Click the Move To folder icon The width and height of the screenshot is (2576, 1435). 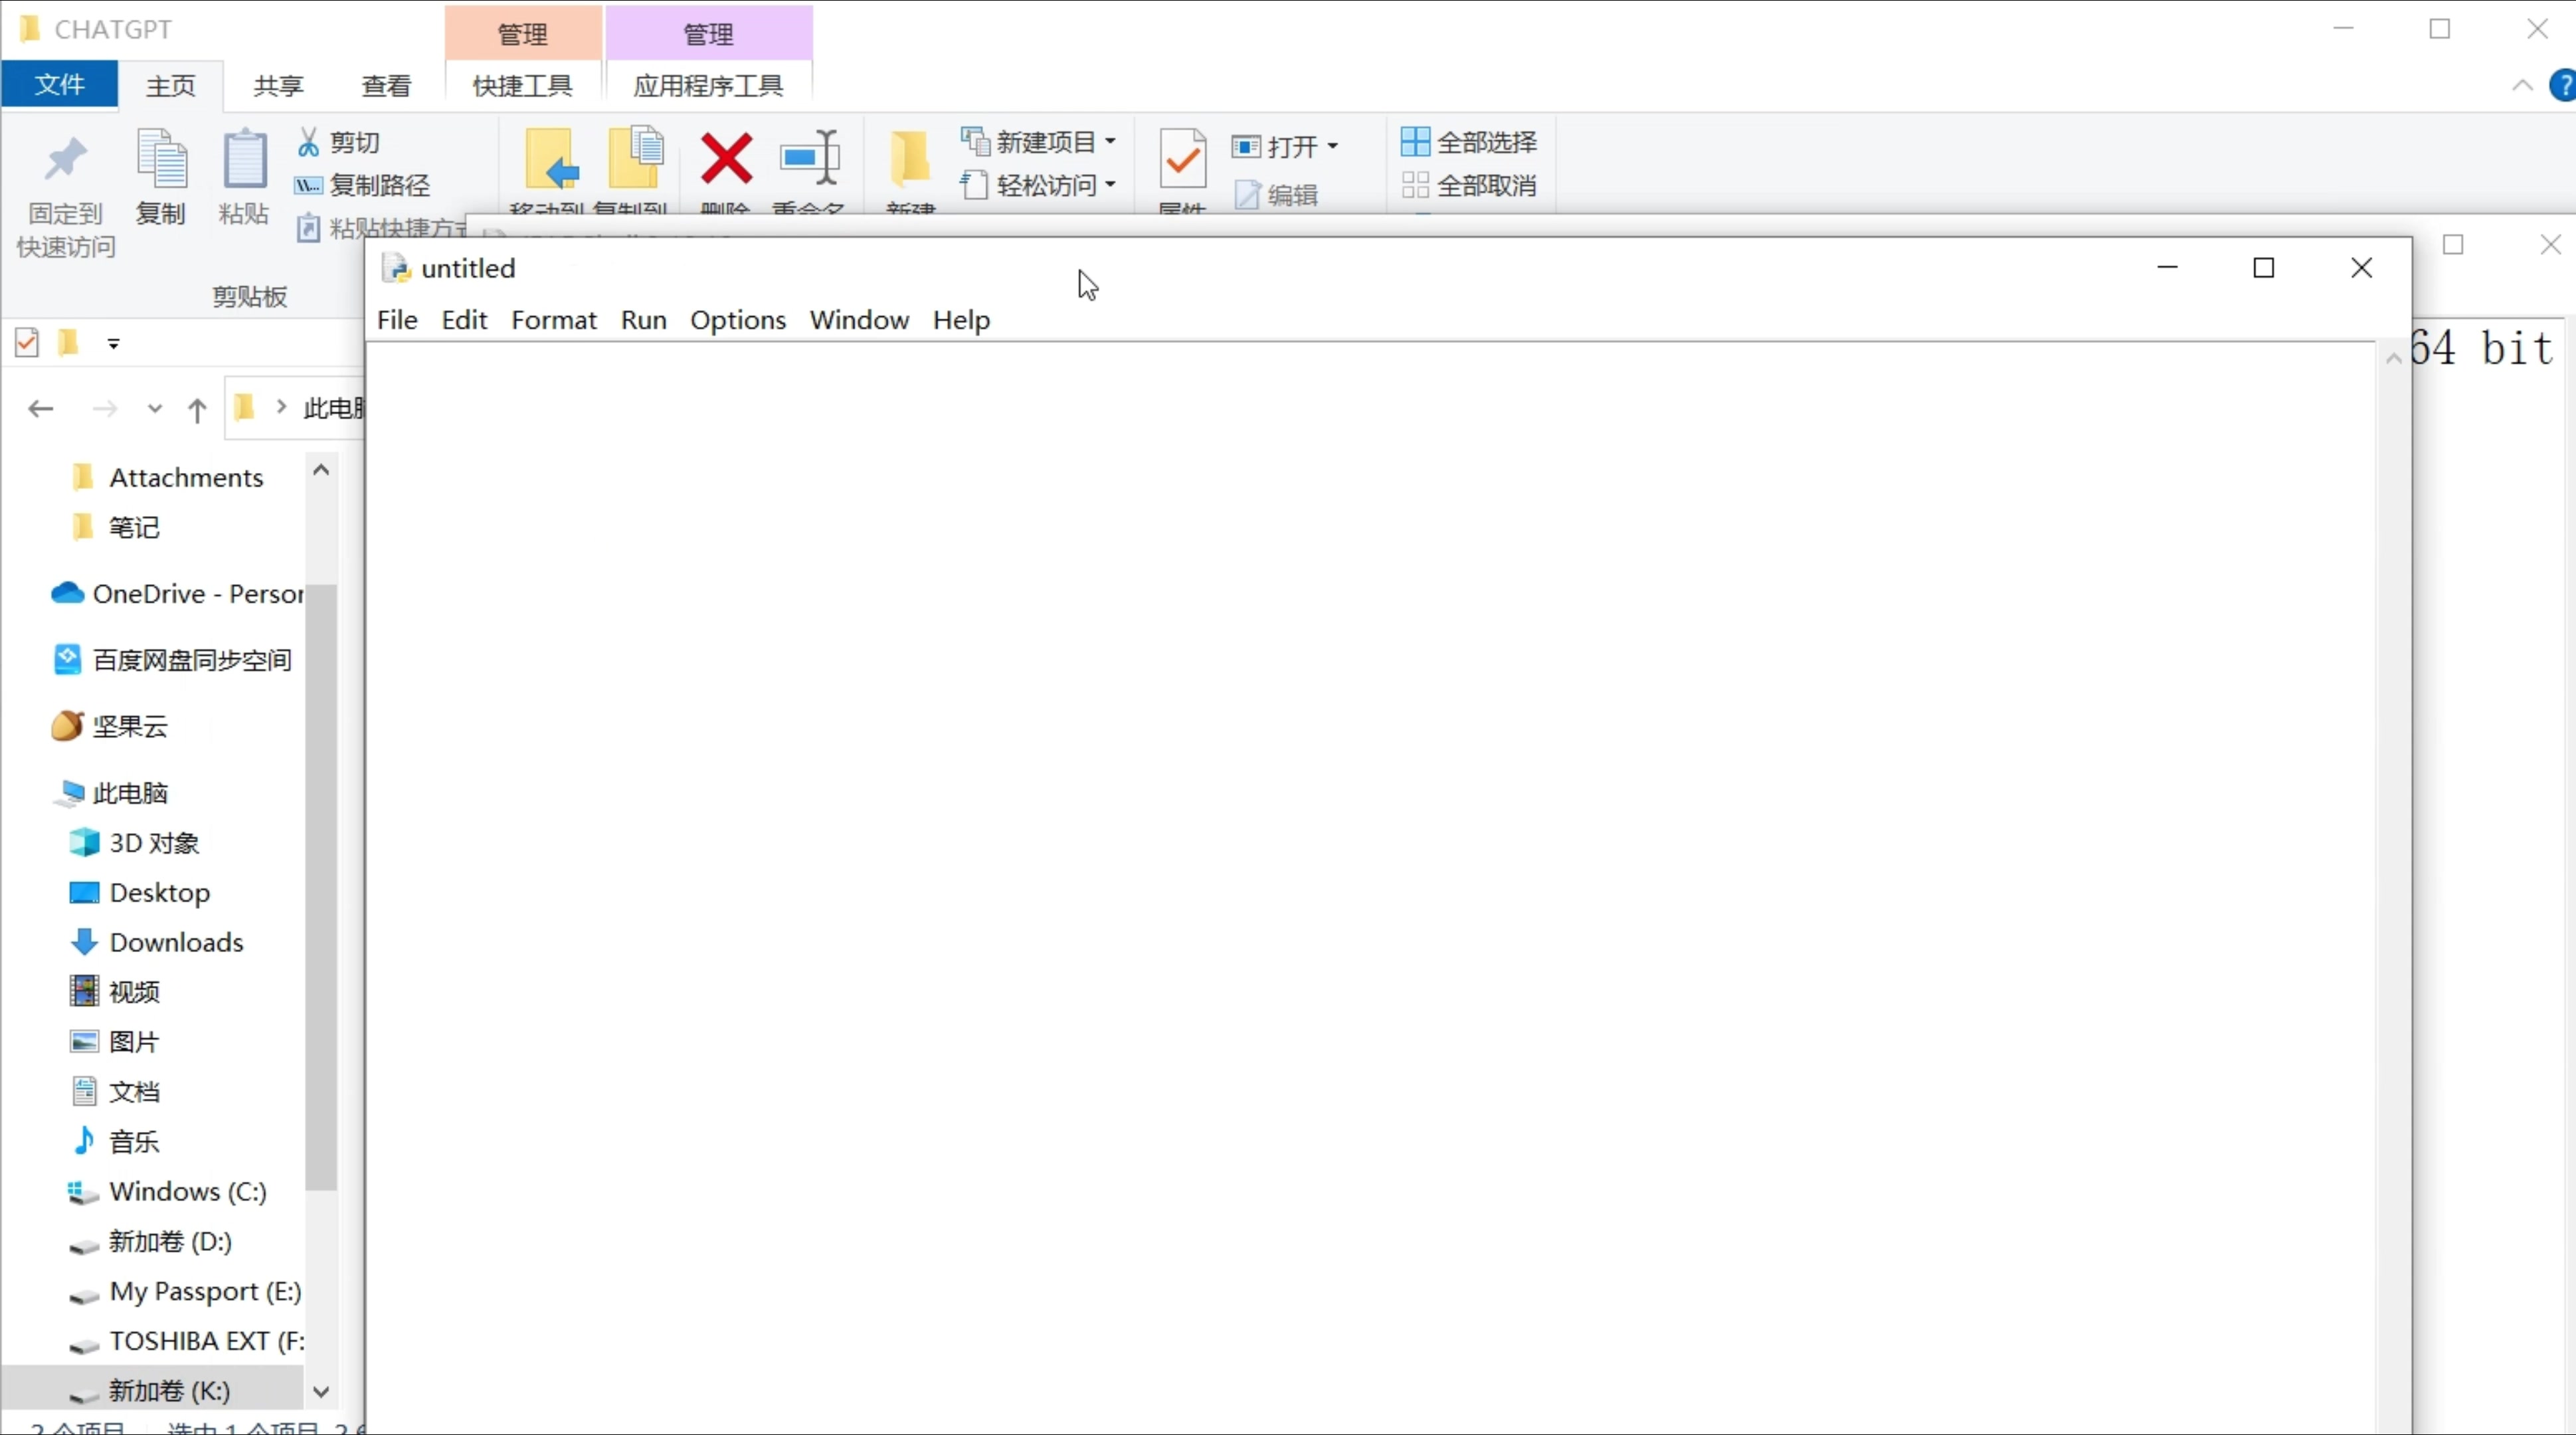click(x=551, y=158)
